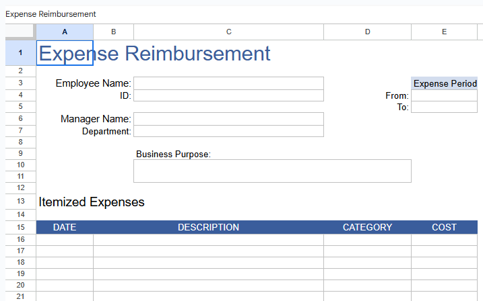483x301 pixels.
Task: Select column C header
Action: click(228, 32)
